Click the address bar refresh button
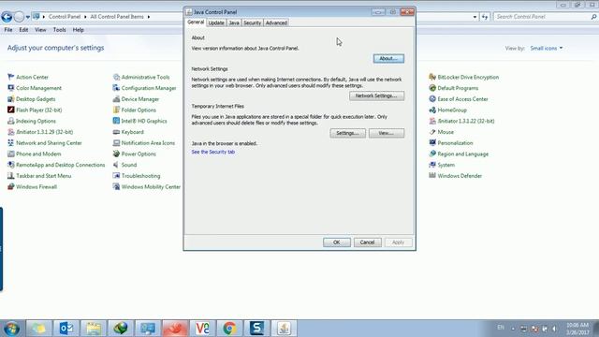 (485, 17)
